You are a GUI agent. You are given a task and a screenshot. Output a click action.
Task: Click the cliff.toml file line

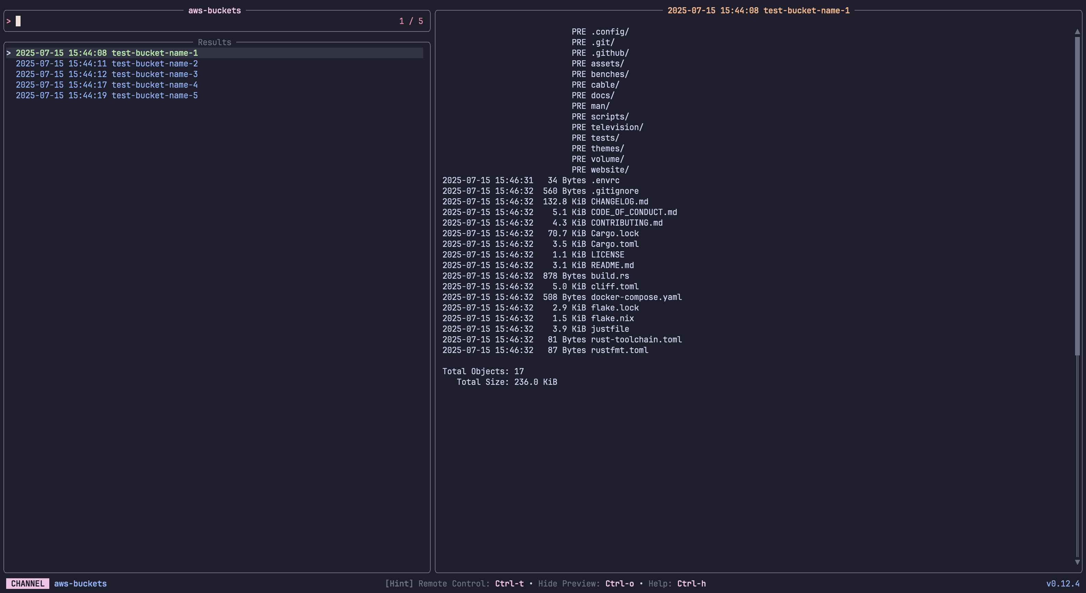tap(541, 287)
